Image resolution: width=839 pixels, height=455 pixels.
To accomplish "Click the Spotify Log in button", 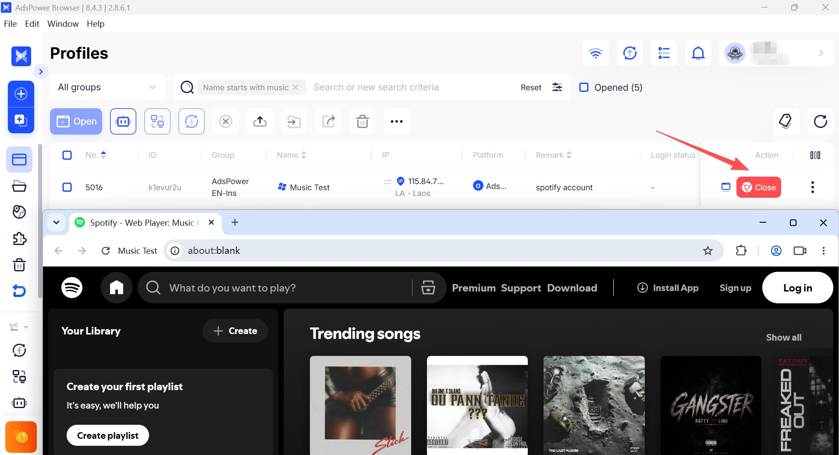I will tap(797, 288).
